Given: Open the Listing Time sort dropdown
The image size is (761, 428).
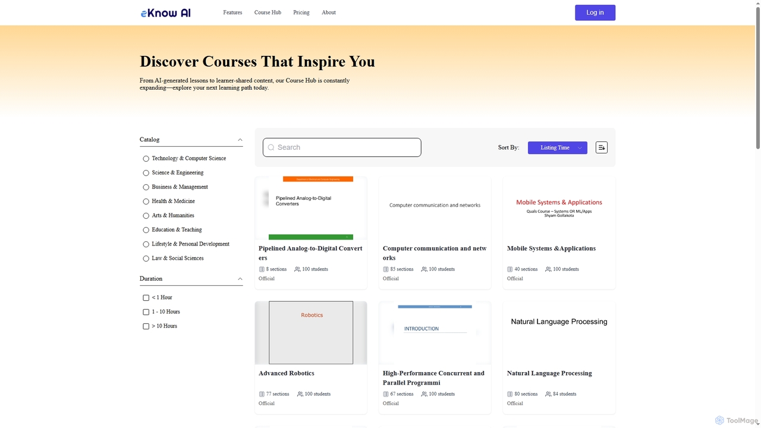Looking at the screenshot, I should (558, 147).
